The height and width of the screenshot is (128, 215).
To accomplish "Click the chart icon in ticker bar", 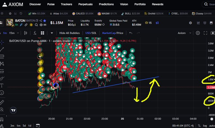I will [x=16, y=13].
